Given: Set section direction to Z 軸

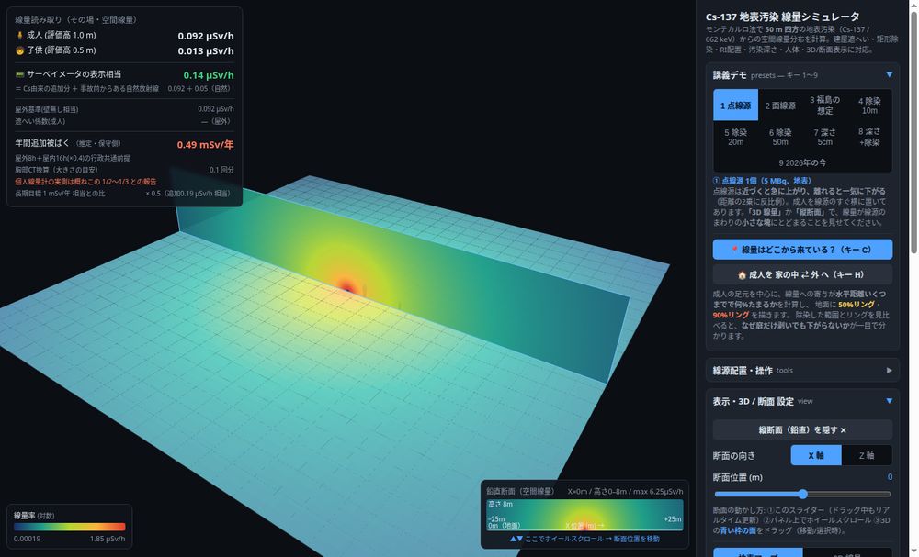Looking at the screenshot, I should point(867,455).
